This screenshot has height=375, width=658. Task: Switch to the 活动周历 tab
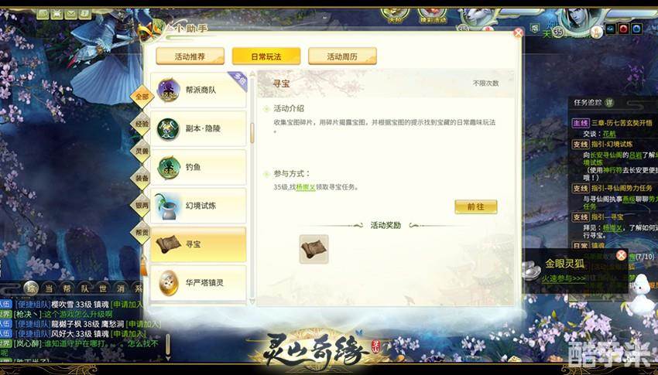point(342,56)
